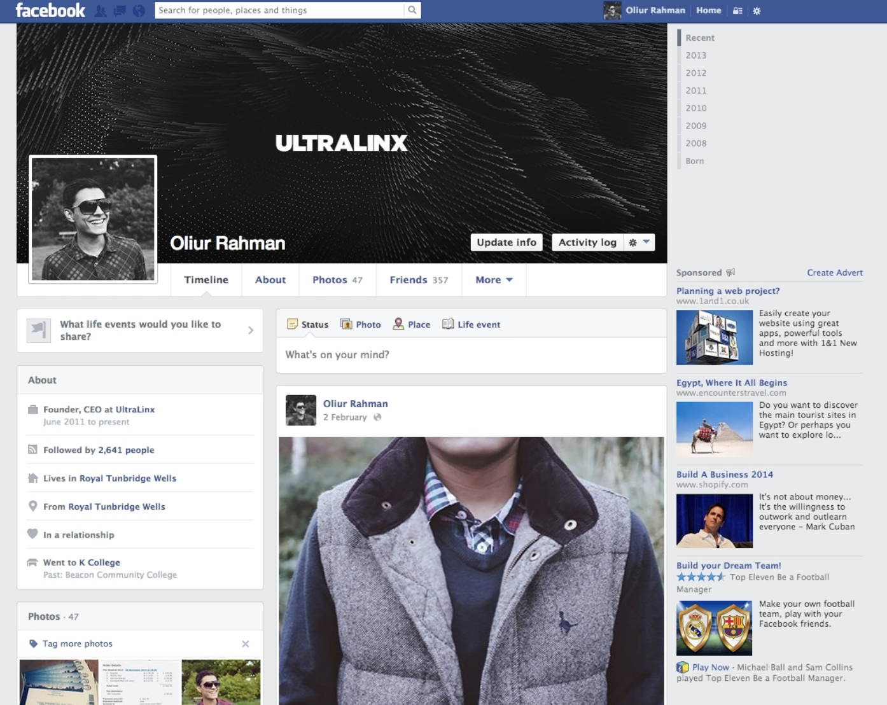This screenshot has height=705, width=887.
Task: Click the Life event book icon
Action: point(448,324)
